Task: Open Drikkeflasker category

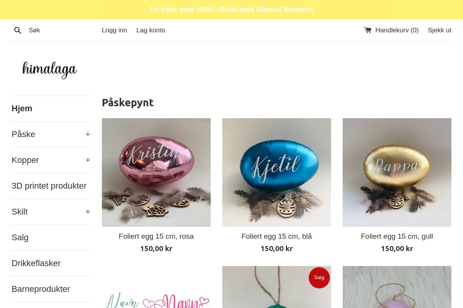Action: point(36,263)
